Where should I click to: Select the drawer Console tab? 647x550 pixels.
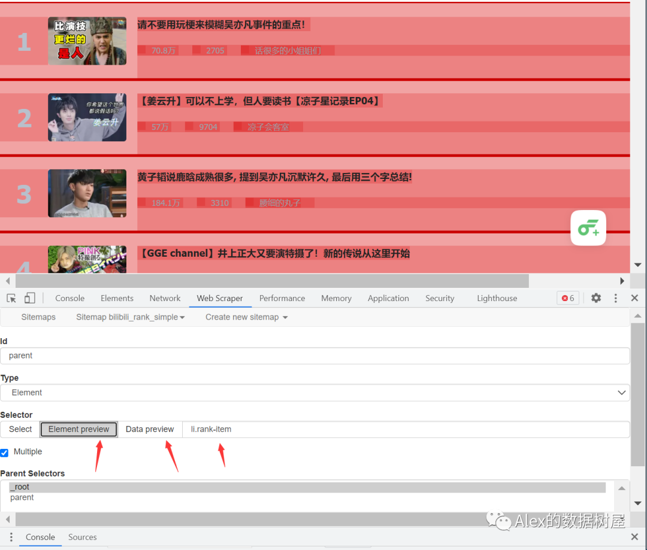40,537
